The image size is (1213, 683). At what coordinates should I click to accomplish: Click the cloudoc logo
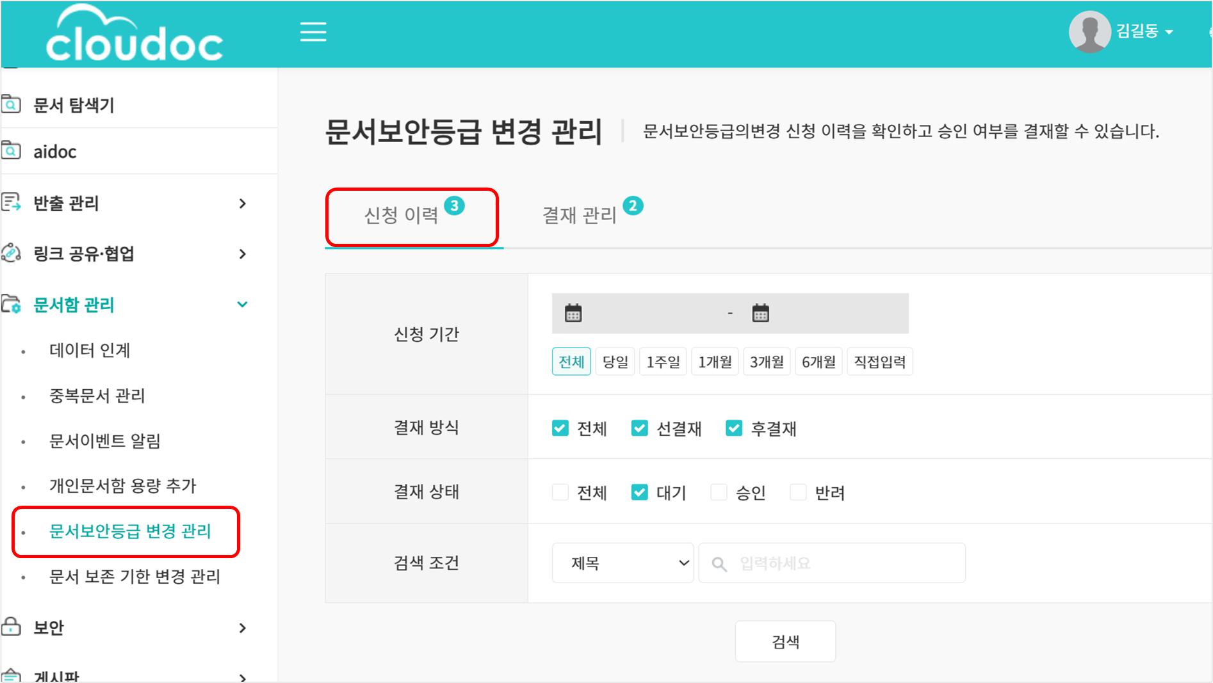(x=134, y=35)
